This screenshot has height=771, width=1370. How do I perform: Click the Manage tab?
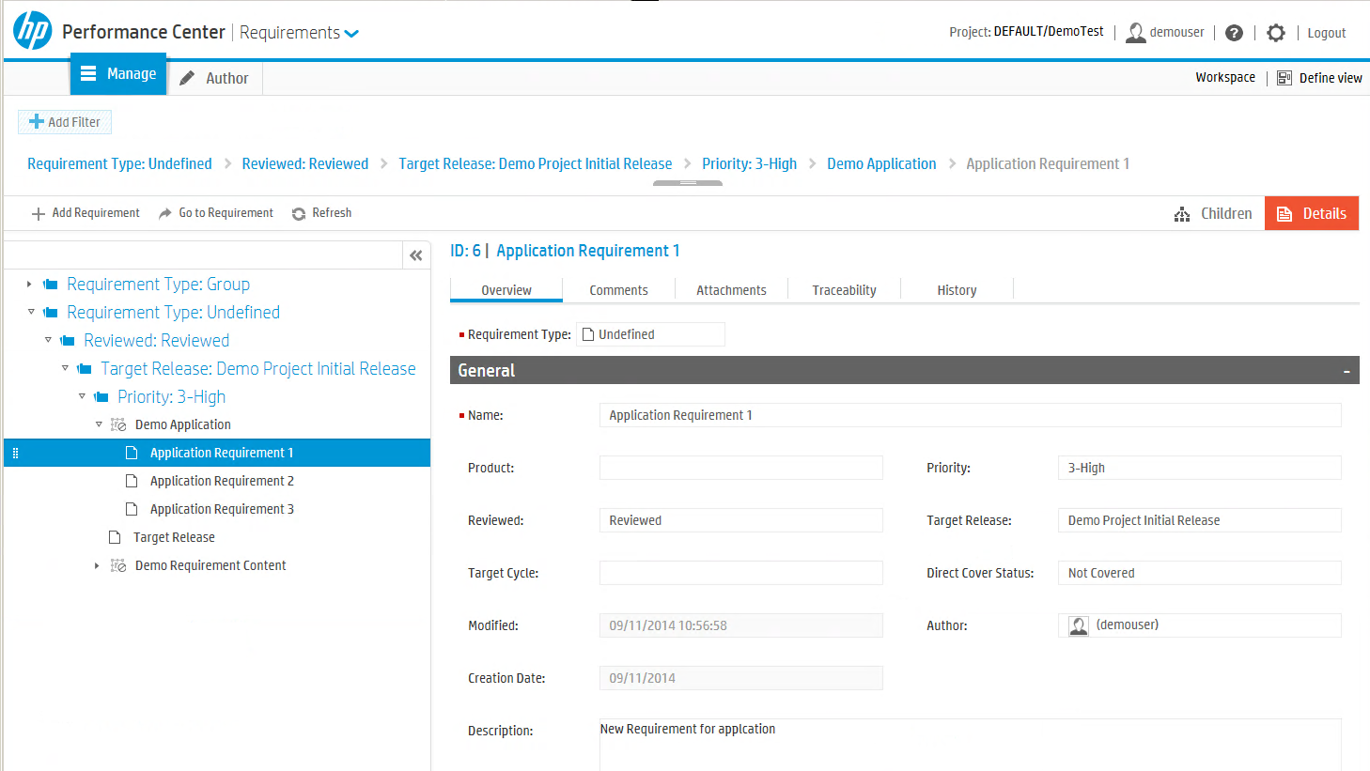point(118,74)
